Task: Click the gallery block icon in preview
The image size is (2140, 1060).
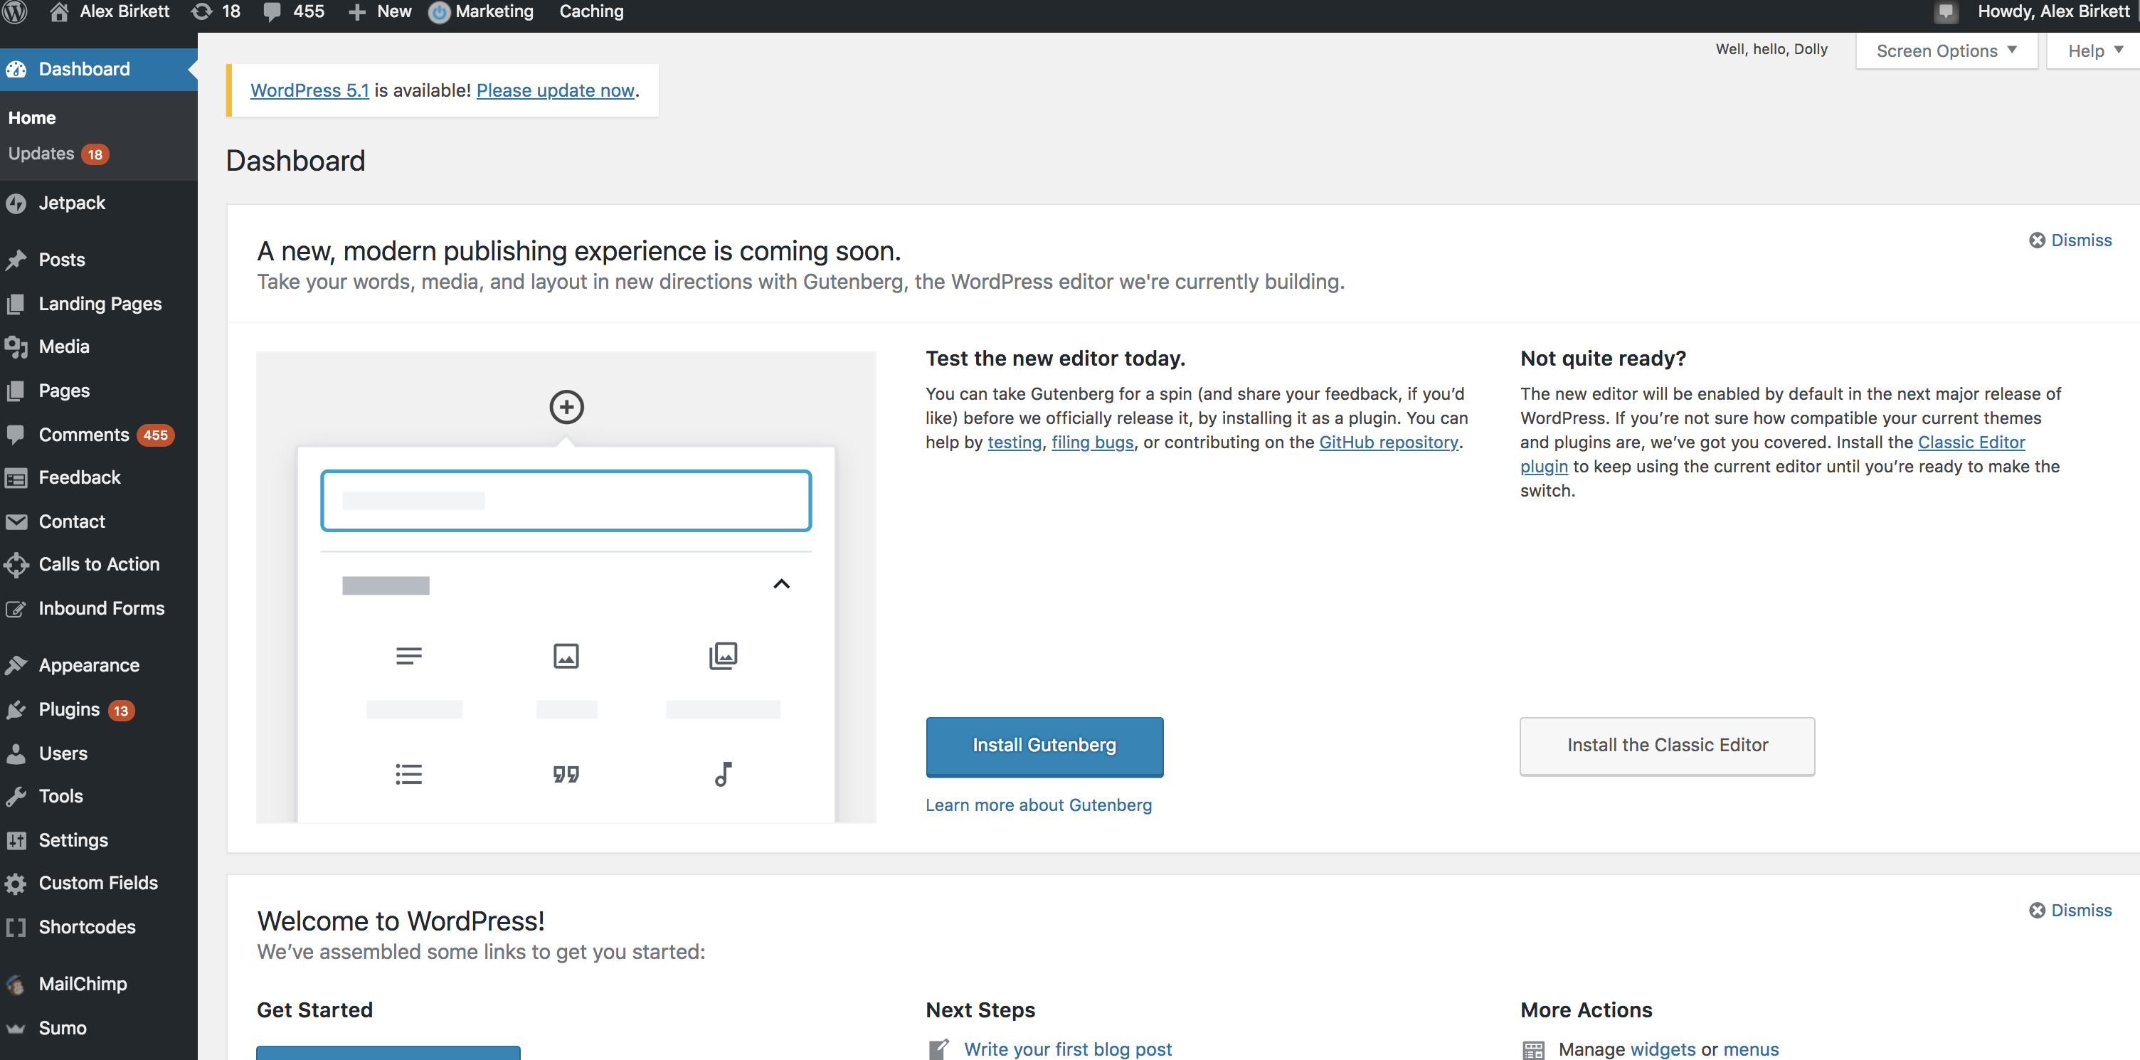Action: (723, 655)
